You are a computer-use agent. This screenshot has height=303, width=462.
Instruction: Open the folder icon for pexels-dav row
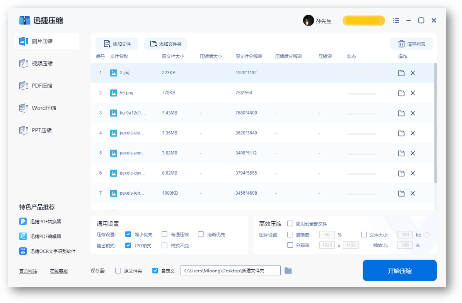pos(401,173)
